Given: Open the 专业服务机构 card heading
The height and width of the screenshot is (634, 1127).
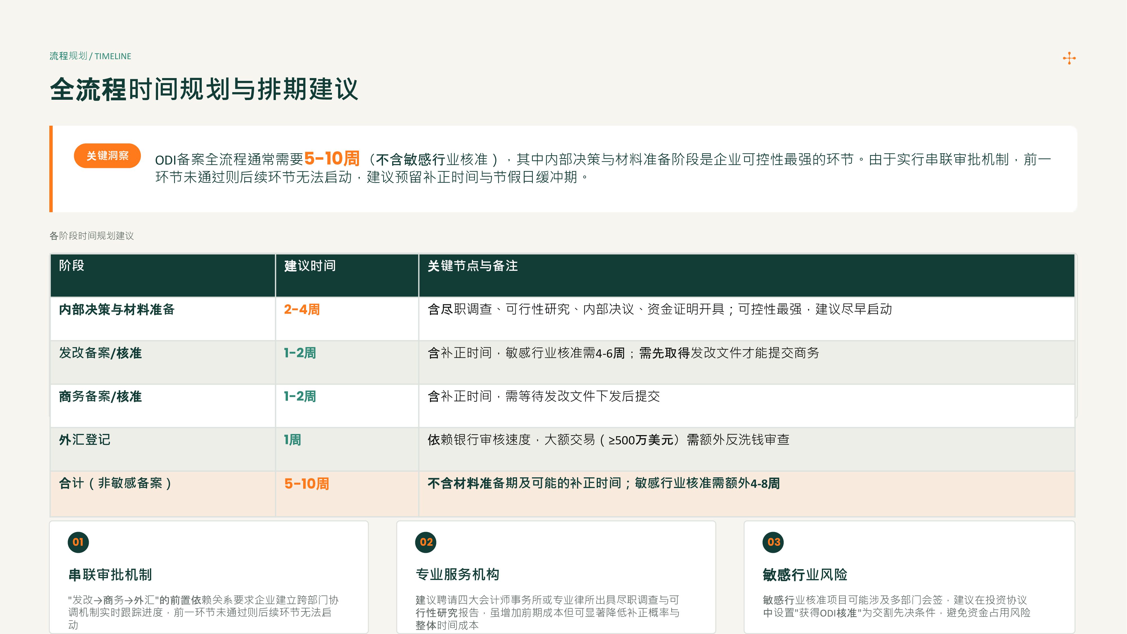Looking at the screenshot, I should 458,575.
